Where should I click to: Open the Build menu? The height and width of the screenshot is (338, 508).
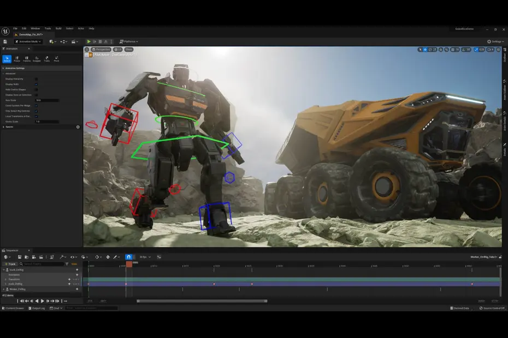click(58, 28)
